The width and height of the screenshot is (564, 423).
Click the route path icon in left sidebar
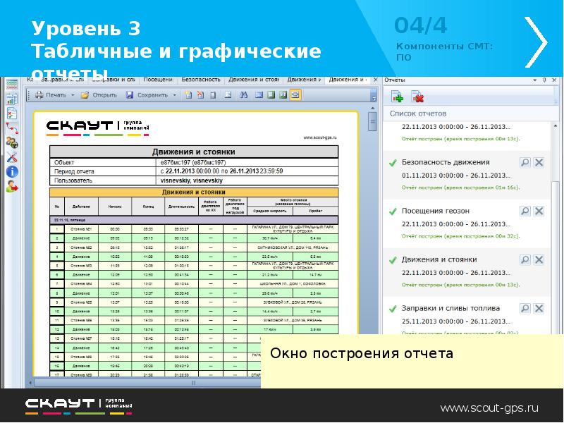point(12,128)
